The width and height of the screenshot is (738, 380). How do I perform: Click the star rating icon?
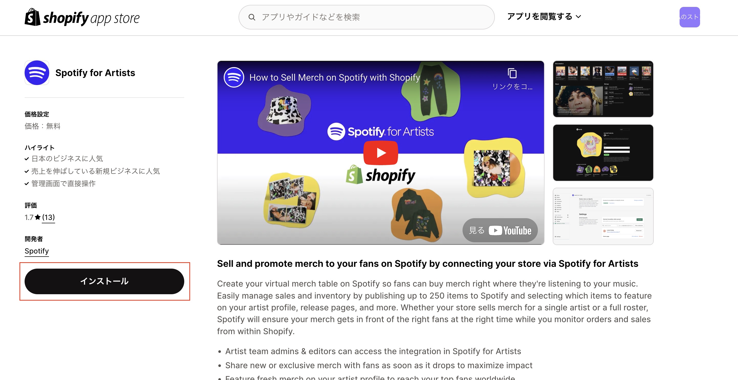coord(37,217)
